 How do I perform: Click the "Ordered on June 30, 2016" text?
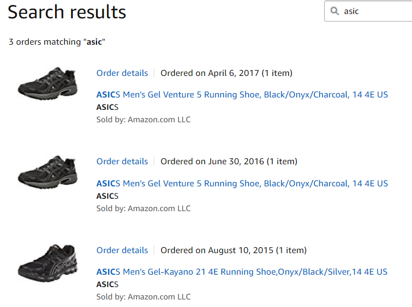click(x=229, y=161)
